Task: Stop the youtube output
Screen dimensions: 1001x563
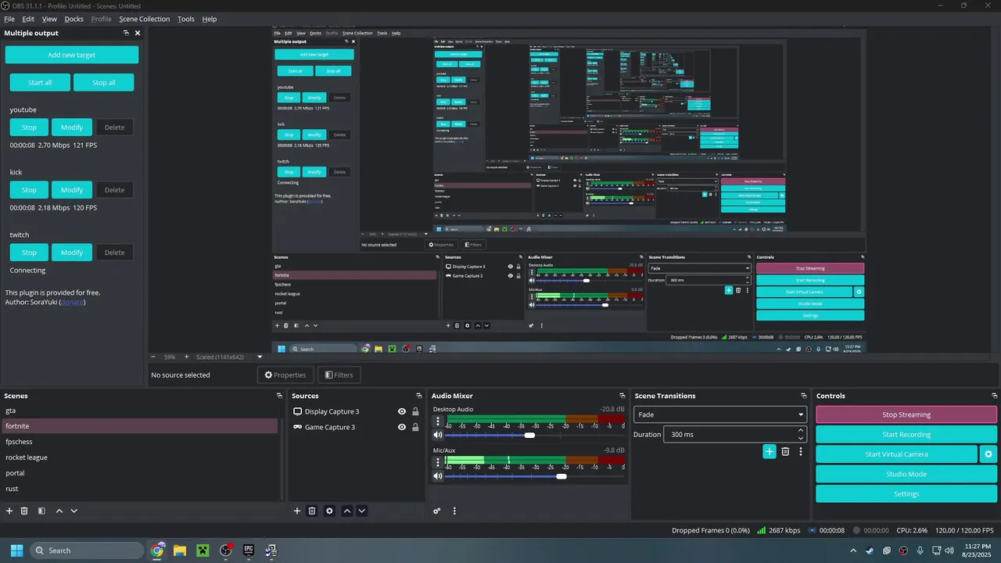Action: [29, 127]
